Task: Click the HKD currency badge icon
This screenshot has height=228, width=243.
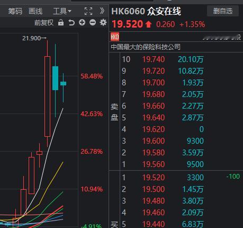Action: 115,37
